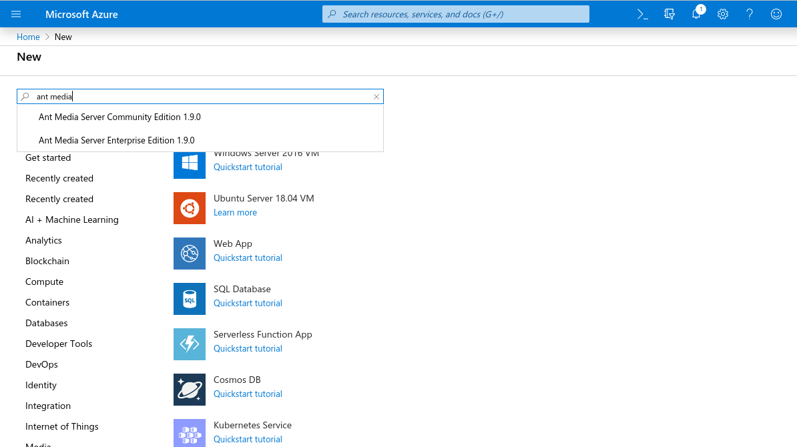The height and width of the screenshot is (447, 797).
Task: Click SQL Database title
Action: click(242, 289)
